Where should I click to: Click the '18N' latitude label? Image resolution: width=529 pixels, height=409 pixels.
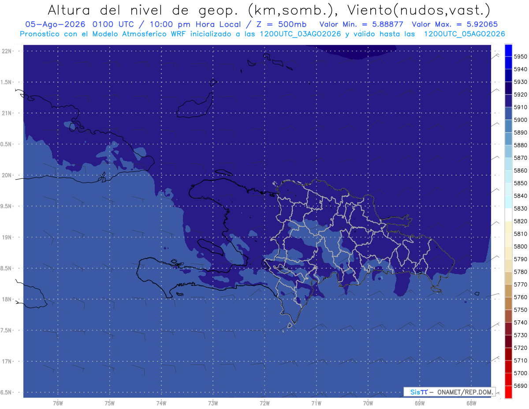(6, 299)
